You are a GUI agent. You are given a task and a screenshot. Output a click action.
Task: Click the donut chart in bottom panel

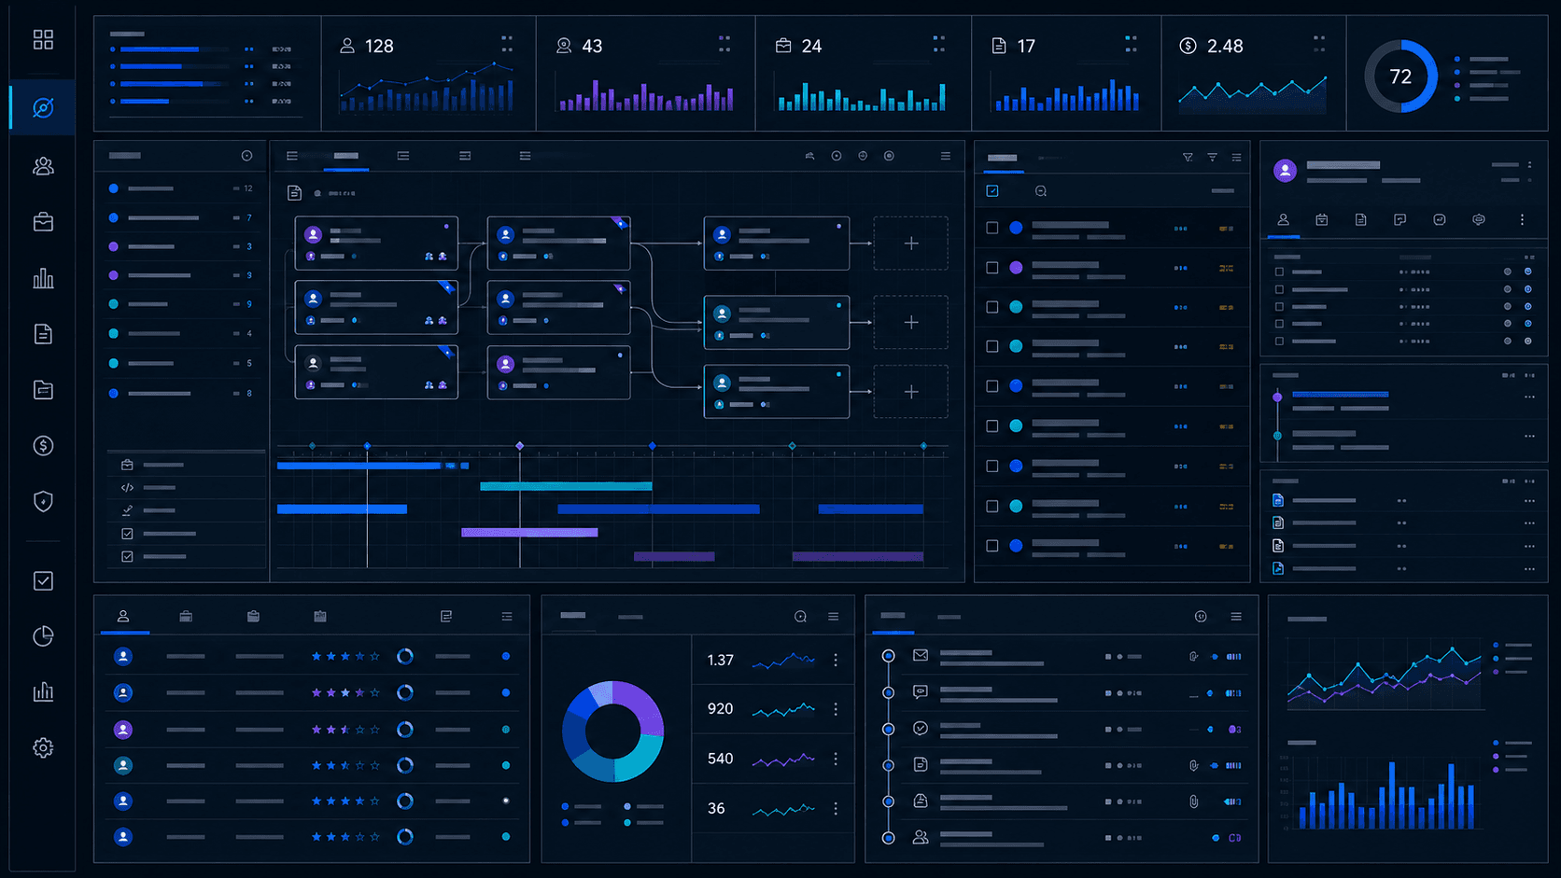(613, 732)
